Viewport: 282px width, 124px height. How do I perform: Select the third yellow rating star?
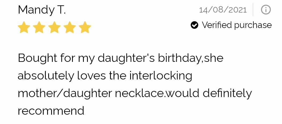54,27
